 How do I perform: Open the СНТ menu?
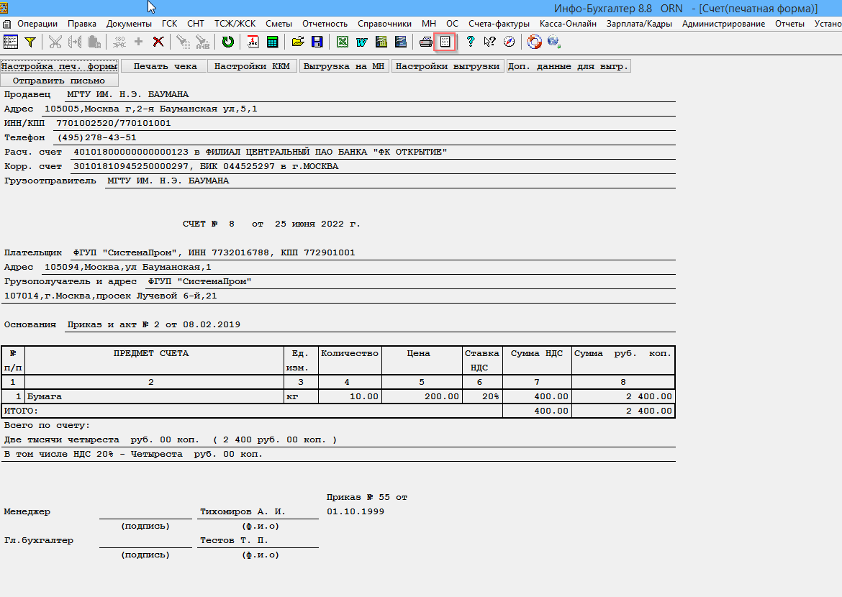[x=196, y=24]
